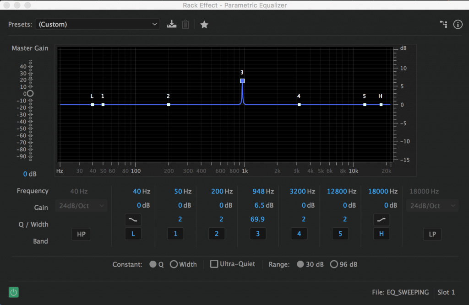Delete the selected preset

[185, 24]
